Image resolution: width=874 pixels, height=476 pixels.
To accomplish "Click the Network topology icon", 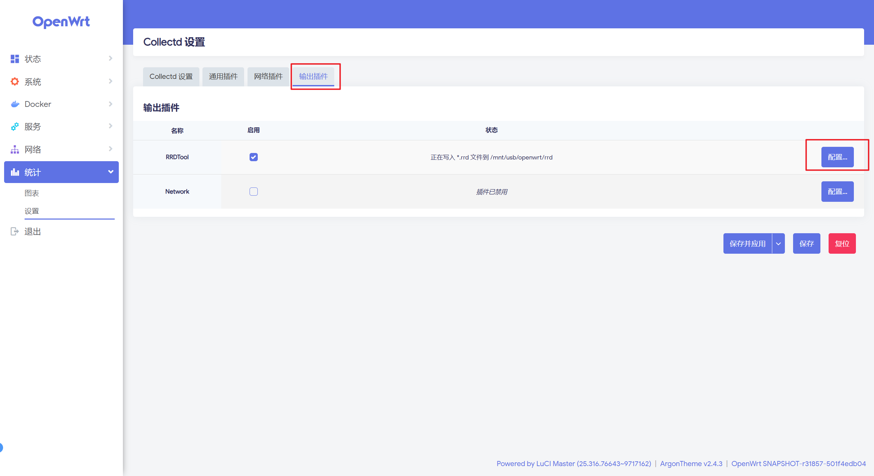I will tap(15, 150).
